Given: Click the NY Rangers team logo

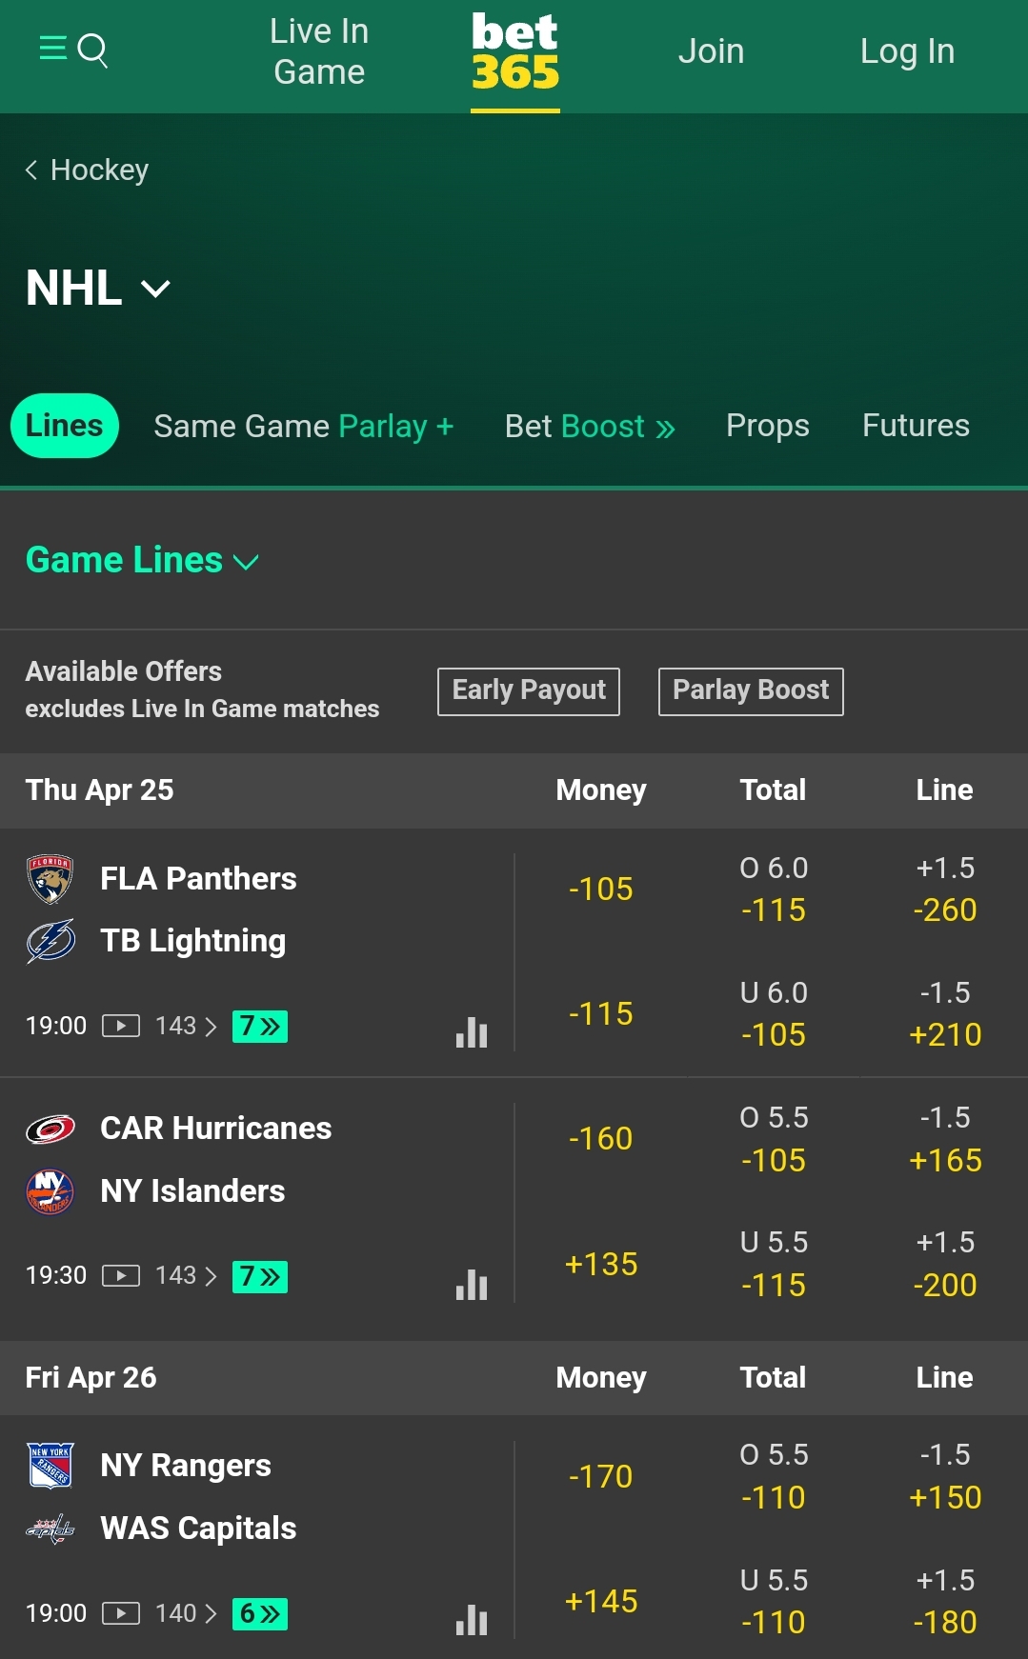Looking at the screenshot, I should click(x=49, y=1466).
